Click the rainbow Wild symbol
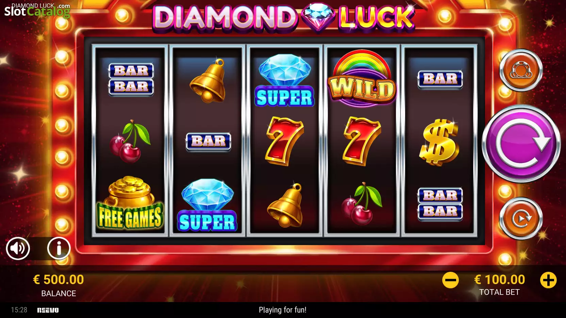566x318 pixels. 362,78
